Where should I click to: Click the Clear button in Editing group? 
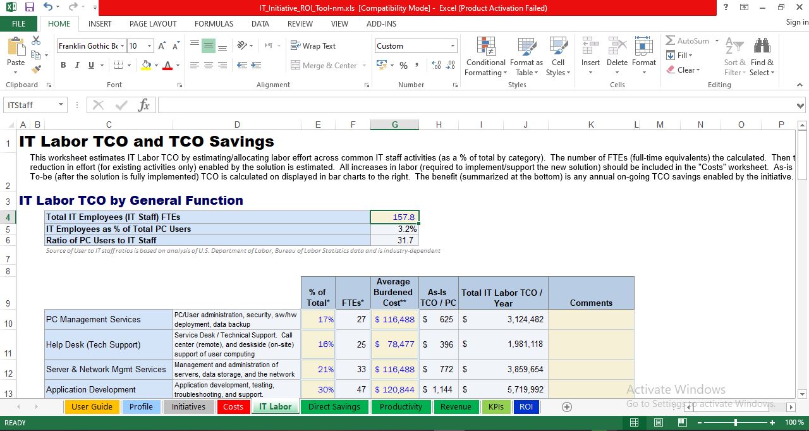coord(683,70)
